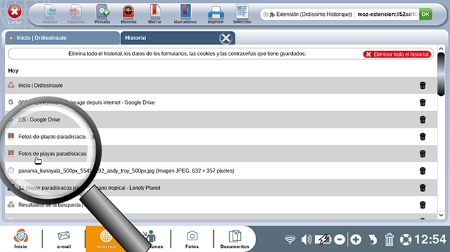Switch to the Inicio | Ordissinaute tab
The image size is (450, 252).
[x=62, y=38]
